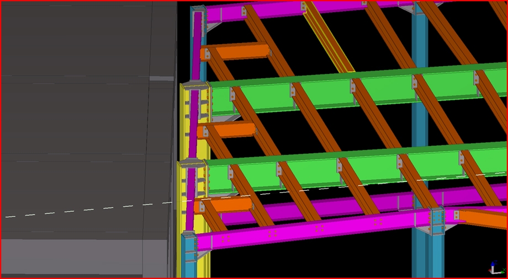Select the white dashed grid line over wall
The width and height of the screenshot is (508, 279).
tap(83, 210)
